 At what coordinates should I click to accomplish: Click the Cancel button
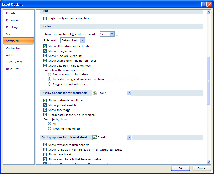pos(202,168)
